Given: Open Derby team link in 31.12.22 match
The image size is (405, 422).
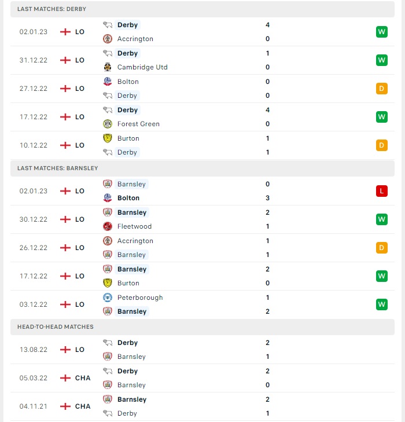Looking at the screenshot, I should (x=127, y=53).
